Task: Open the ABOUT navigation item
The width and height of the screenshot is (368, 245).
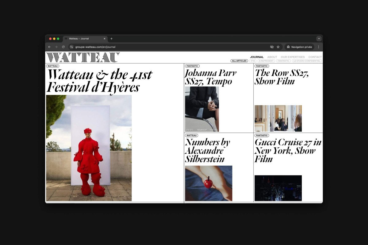Action: 272,57
